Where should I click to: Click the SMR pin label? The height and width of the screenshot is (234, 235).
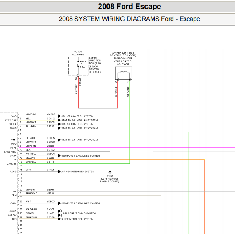[14, 140]
